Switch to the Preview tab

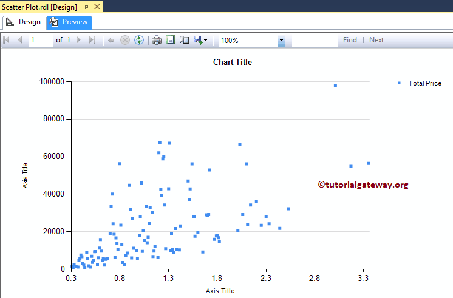pos(69,22)
